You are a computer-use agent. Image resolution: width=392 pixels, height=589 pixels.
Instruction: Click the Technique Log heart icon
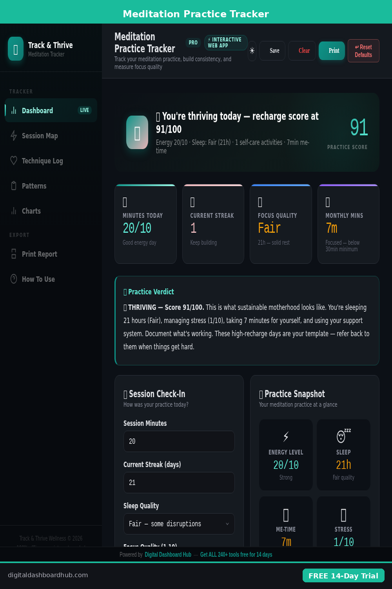click(x=14, y=161)
